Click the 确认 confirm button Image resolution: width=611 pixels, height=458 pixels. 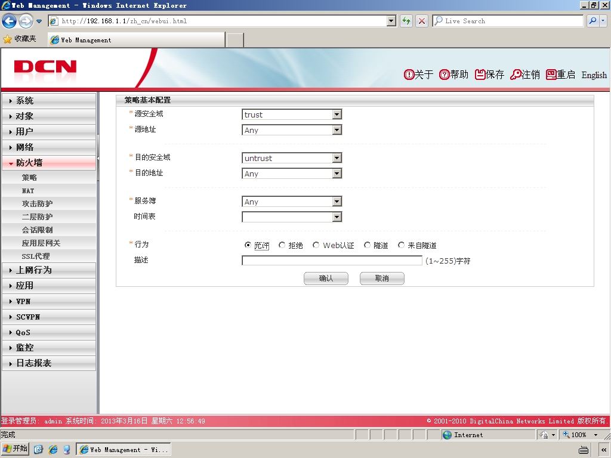(x=326, y=278)
